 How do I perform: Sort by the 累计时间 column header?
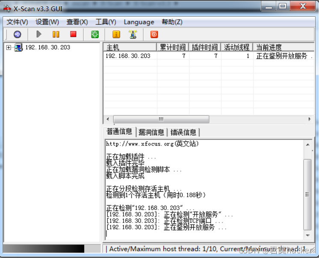[173, 47]
